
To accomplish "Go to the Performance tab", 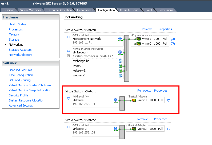I will pos(85,10).
